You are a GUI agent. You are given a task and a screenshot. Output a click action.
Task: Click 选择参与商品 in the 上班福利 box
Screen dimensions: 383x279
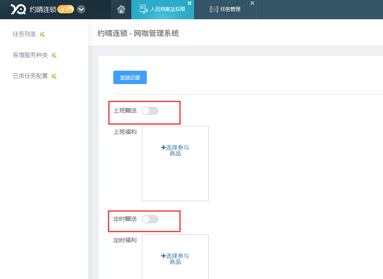(175, 151)
